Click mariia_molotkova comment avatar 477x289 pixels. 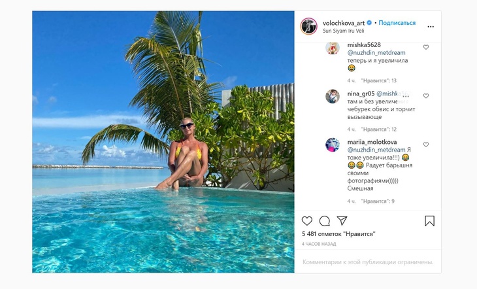pyautogui.click(x=333, y=144)
